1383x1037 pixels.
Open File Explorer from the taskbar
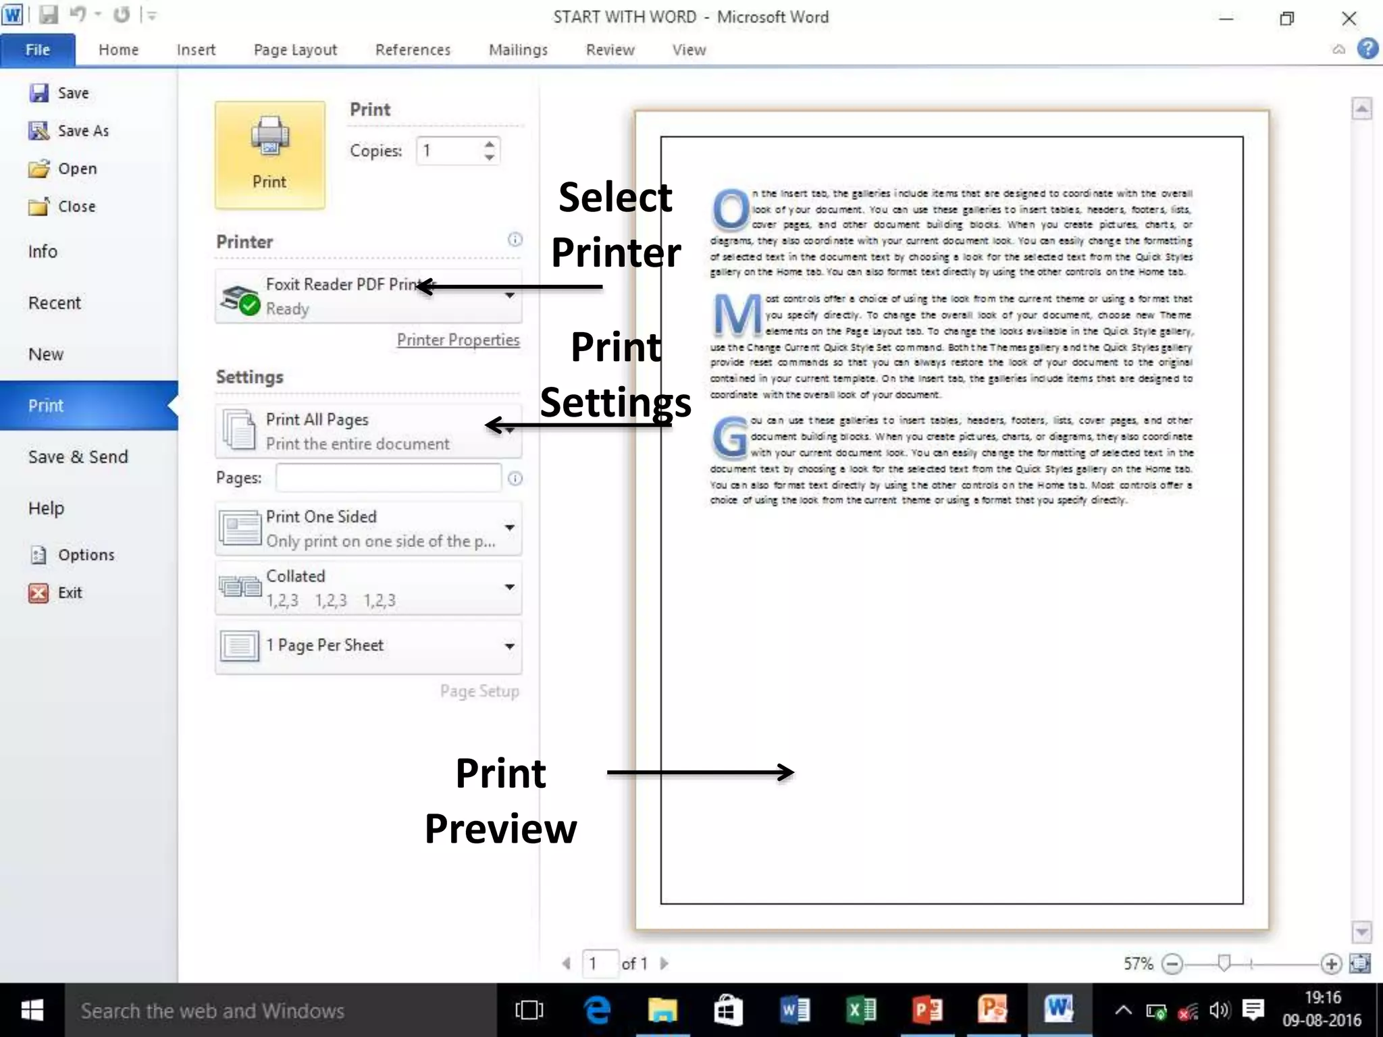[x=663, y=1010]
